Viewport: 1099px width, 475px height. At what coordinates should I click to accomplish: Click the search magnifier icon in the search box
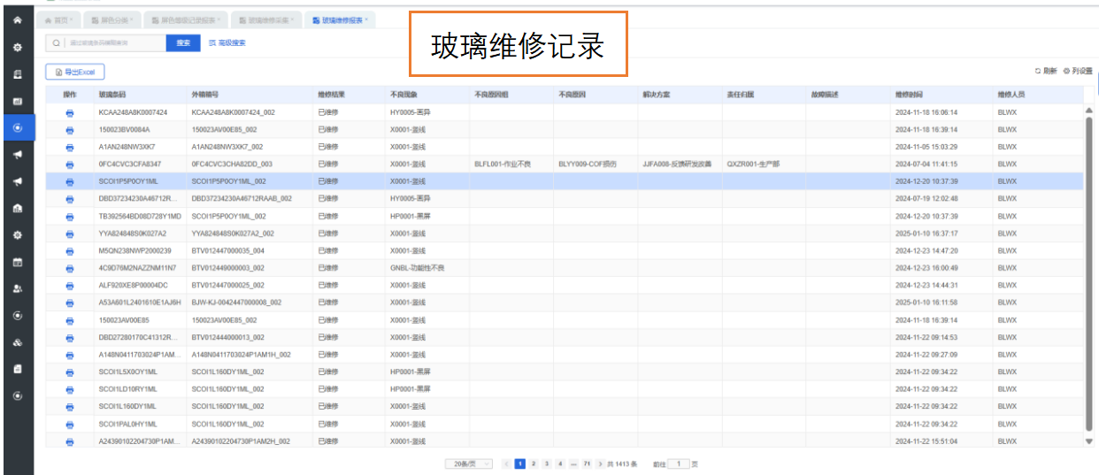point(57,42)
